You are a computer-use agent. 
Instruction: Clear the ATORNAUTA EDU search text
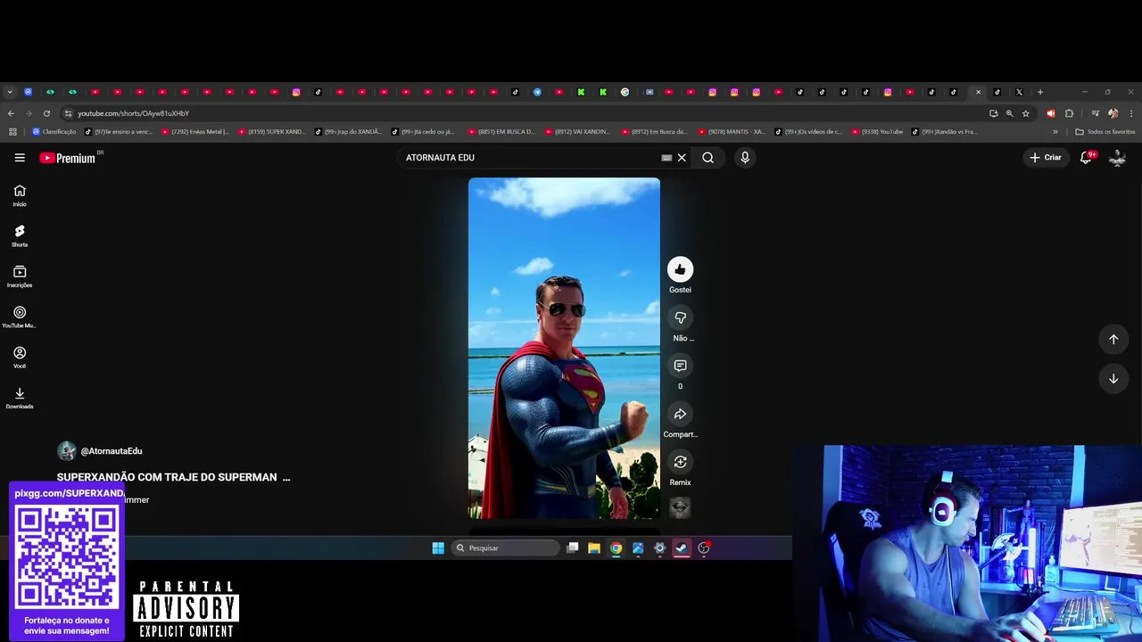[x=682, y=158]
